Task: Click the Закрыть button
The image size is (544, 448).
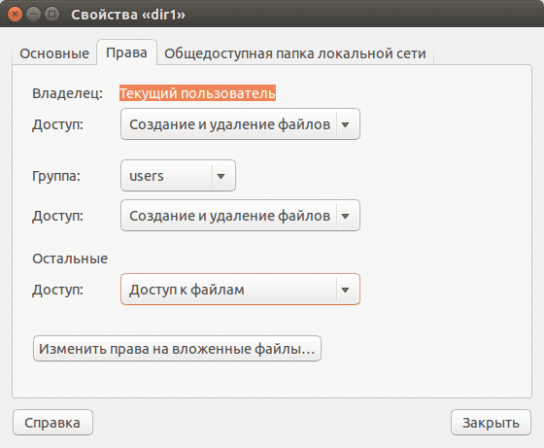Action: click(491, 423)
